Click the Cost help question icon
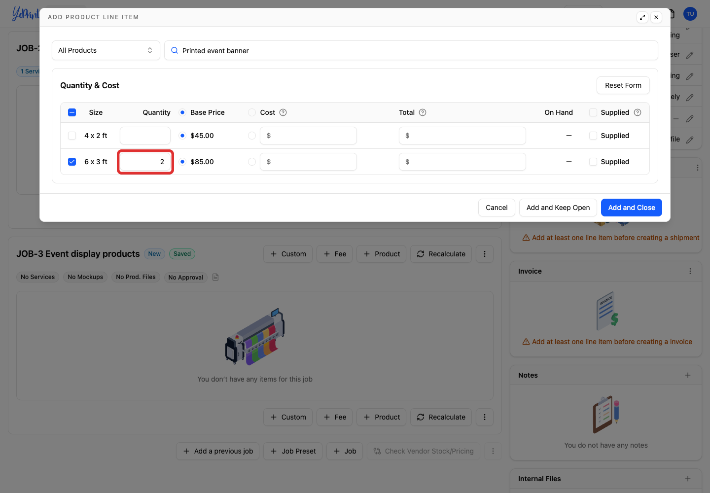The width and height of the screenshot is (710, 493). click(283, 112)
